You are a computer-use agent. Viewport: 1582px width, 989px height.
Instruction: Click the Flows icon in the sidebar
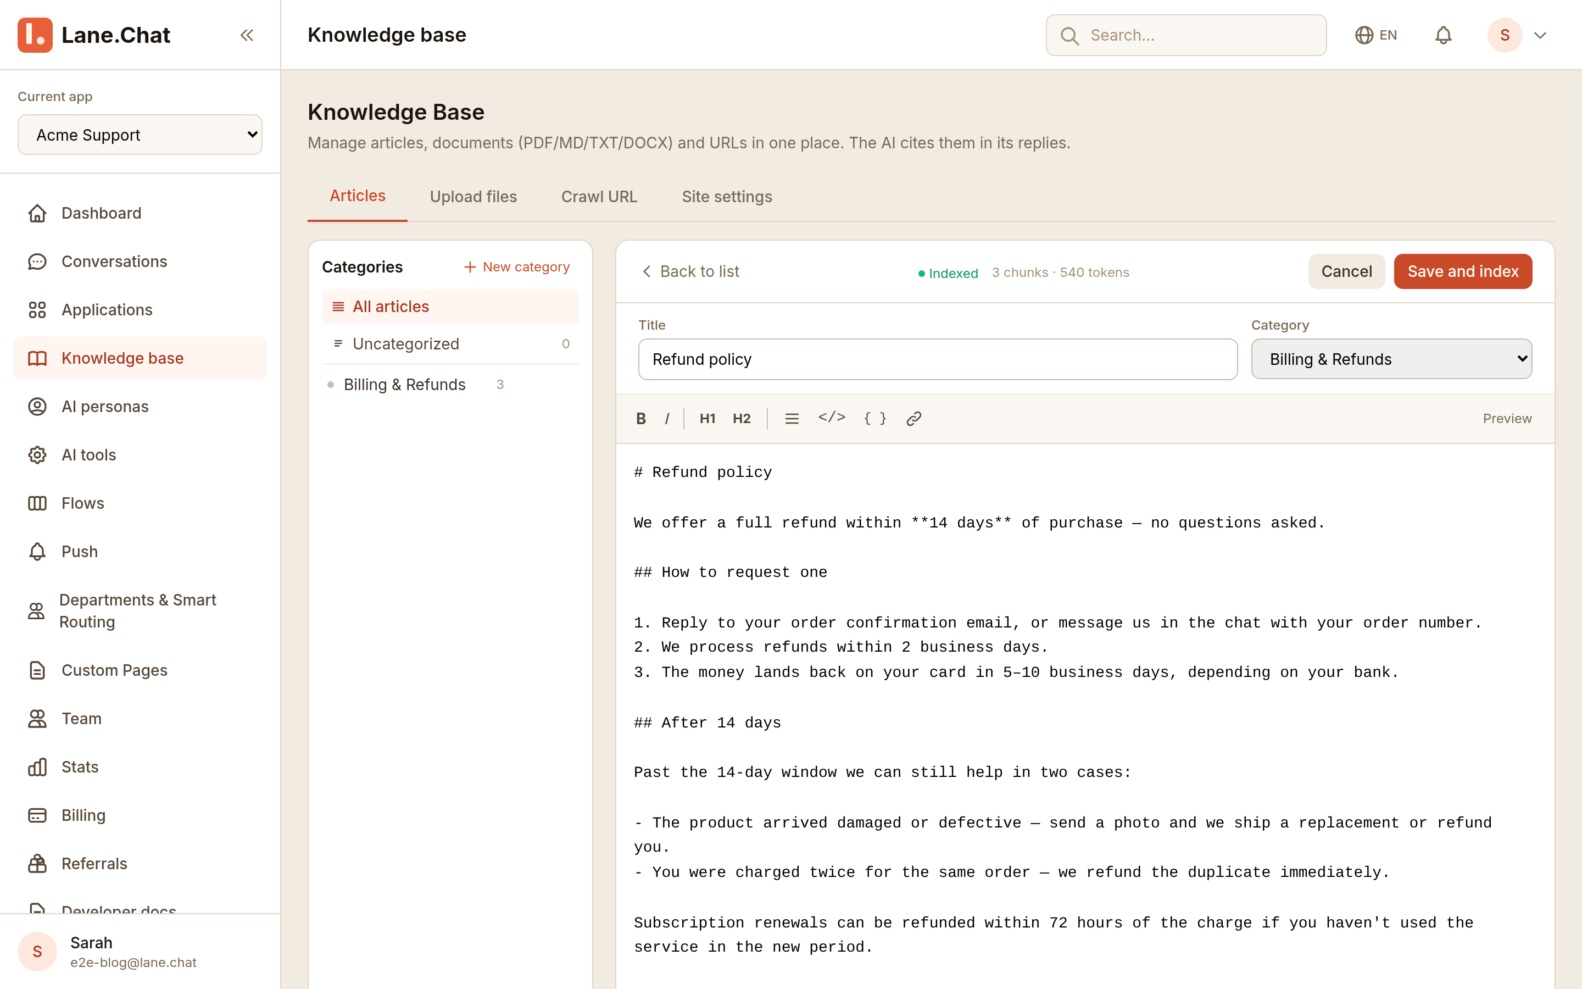point(37,504)
